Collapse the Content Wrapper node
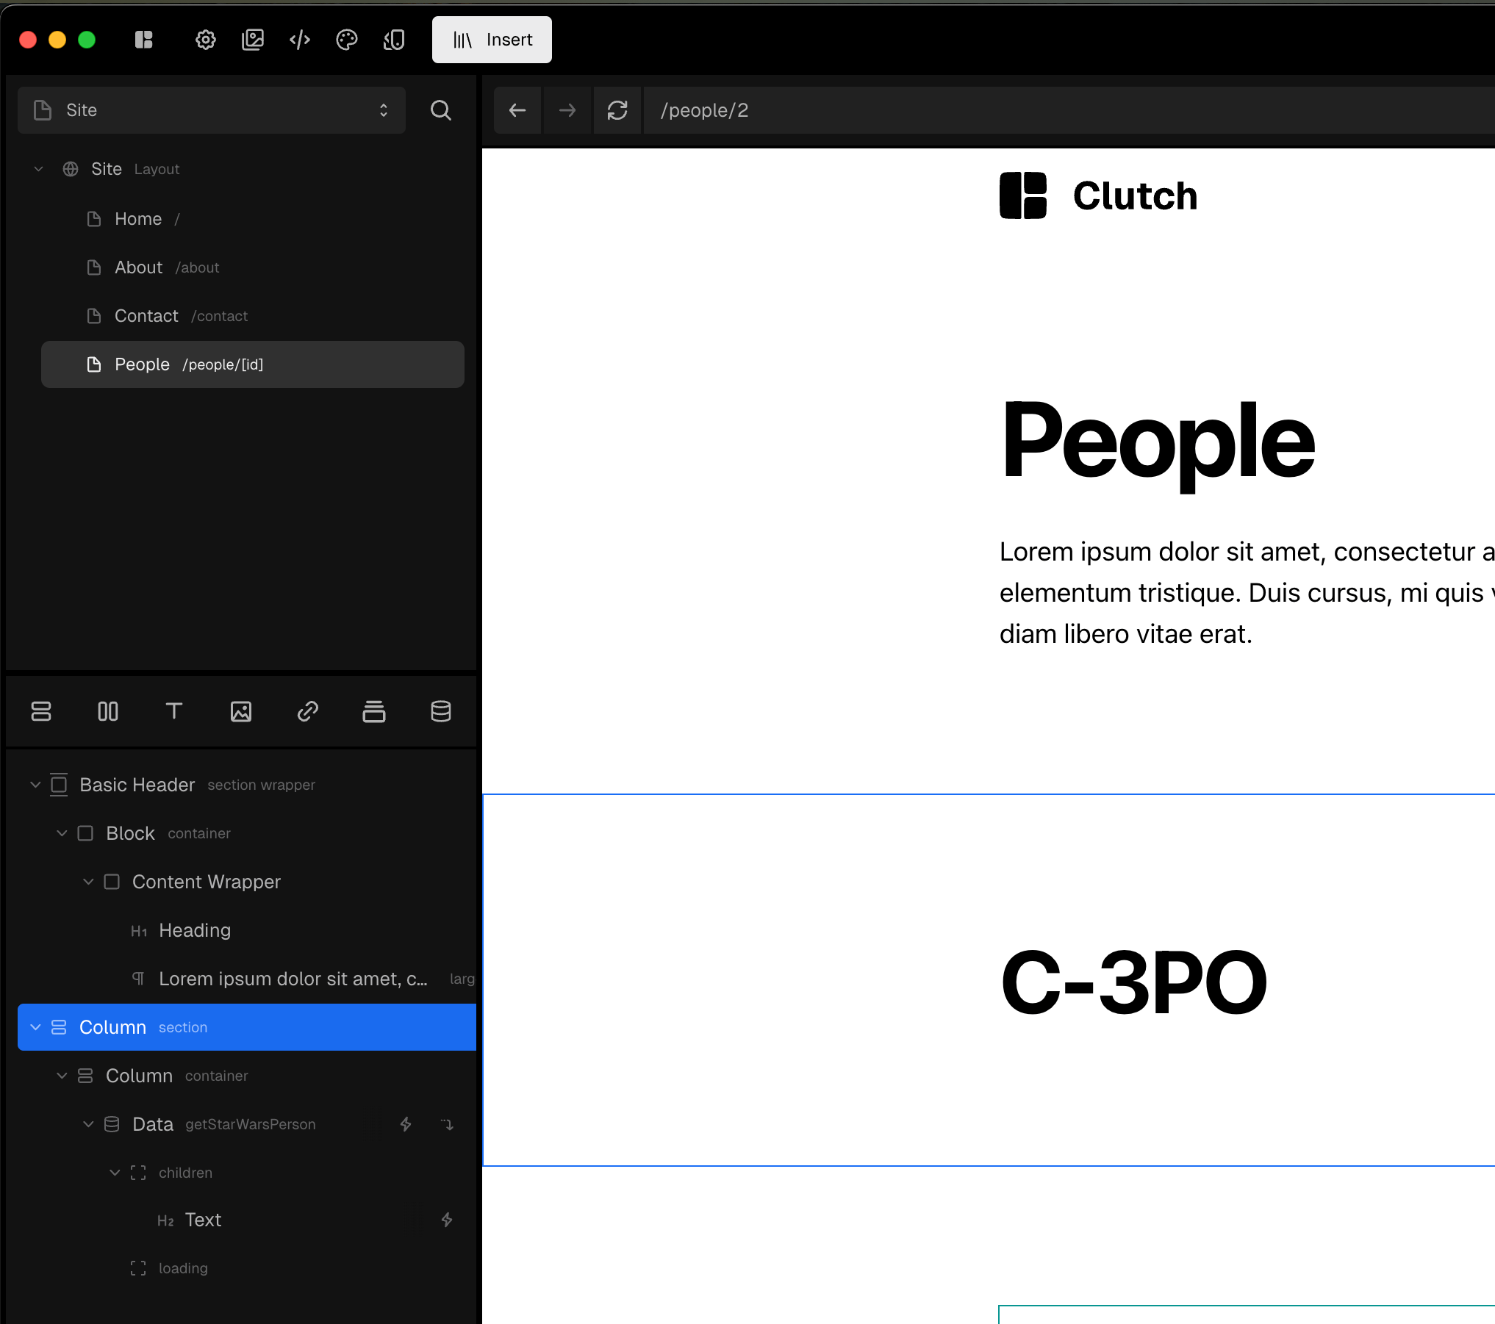This screenshot has width=1495, height=1324. (x=88, y=882)
